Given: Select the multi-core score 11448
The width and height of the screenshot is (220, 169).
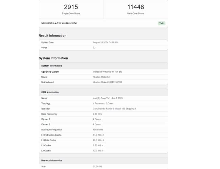Looking at the screenshot, I should tap(135, 7).
